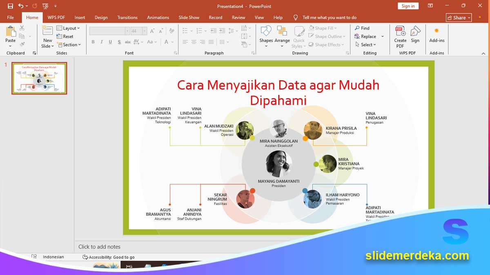Image resolution: width=490 pixels, height=275 pixels.
Task: Click the Repeat/Redo icon in quick access toolbar
Action: coord(35,6)
